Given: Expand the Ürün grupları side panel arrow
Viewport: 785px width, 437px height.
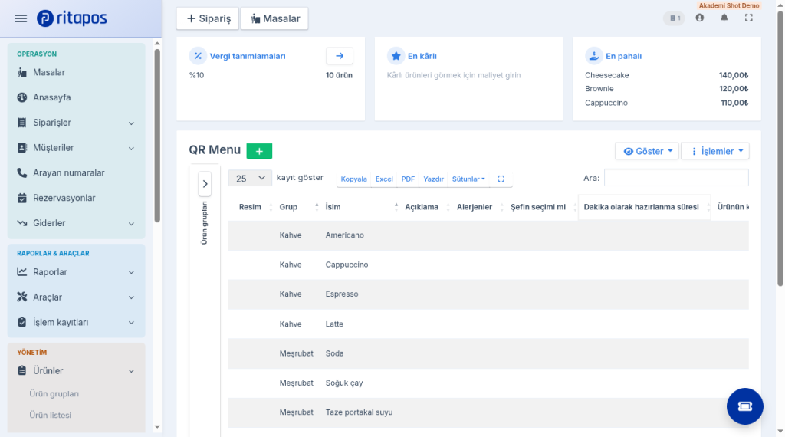Looking at the screenshot, I should 205,184.
